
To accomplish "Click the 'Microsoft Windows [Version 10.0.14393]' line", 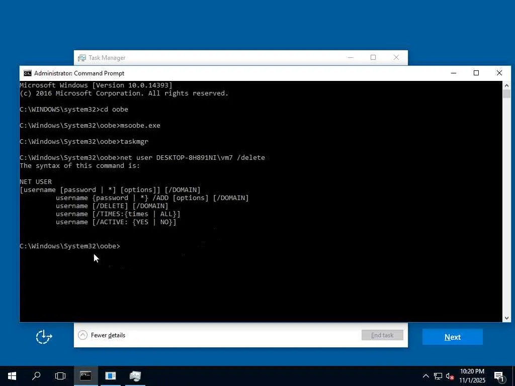I will click(x=96, y=85).
